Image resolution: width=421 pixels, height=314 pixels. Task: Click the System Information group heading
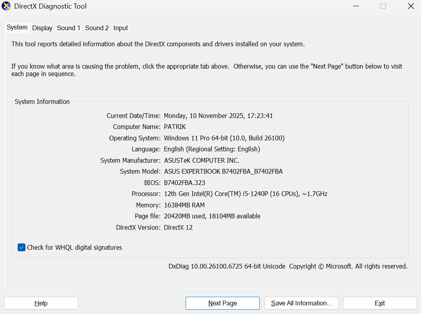pos(42,102)
